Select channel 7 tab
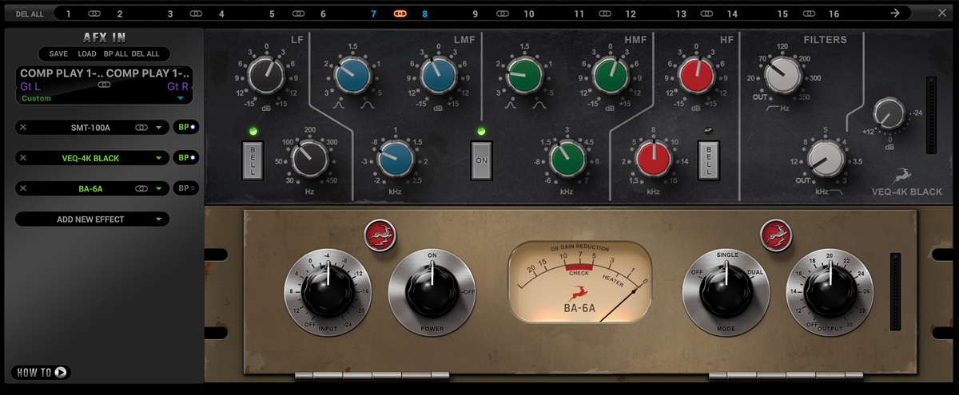959x395 pixels. (373, 14)
